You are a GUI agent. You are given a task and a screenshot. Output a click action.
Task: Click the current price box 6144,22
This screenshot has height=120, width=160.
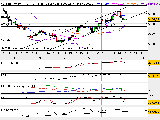(x=154, y=19)
